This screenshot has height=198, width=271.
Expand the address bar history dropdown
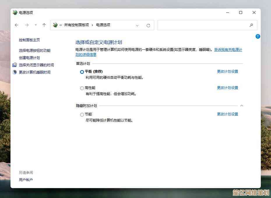(137, 25)
